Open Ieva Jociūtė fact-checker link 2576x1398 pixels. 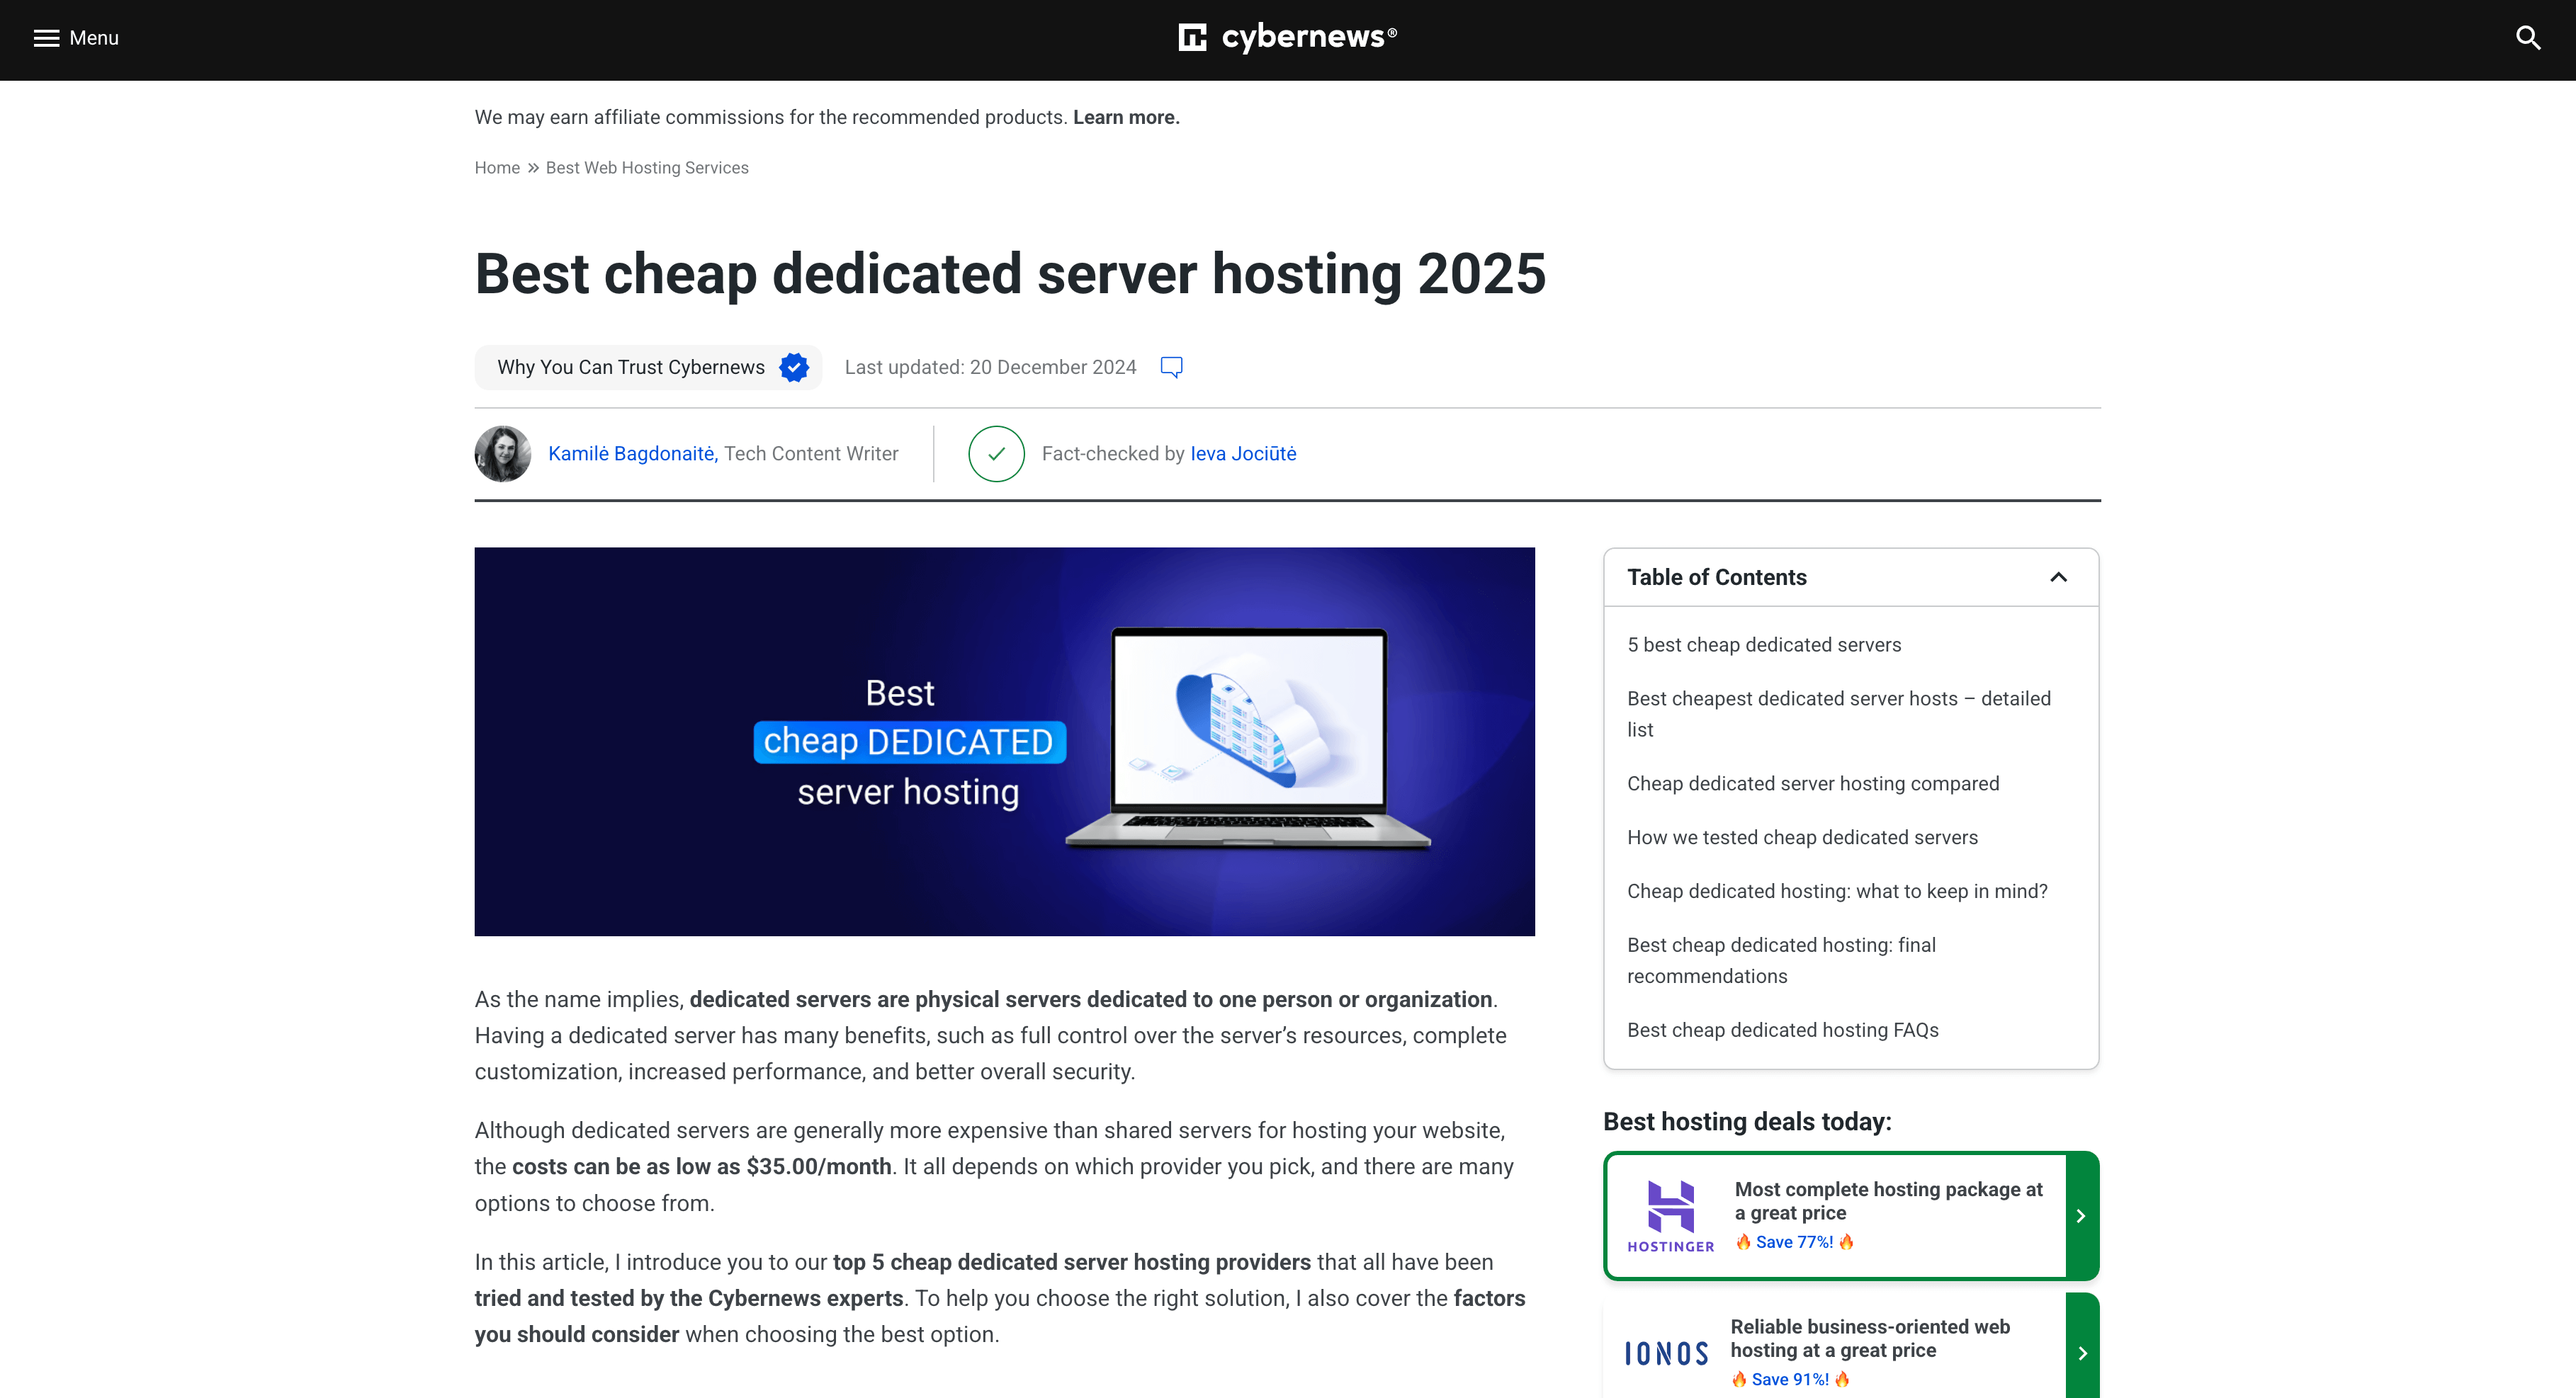[1243, 454]
